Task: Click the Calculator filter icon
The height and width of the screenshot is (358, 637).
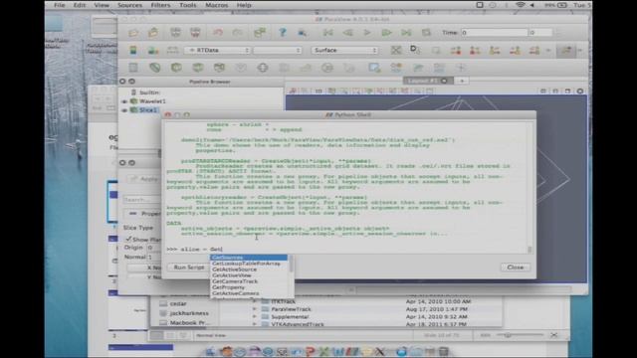Action: pos(133,68)
